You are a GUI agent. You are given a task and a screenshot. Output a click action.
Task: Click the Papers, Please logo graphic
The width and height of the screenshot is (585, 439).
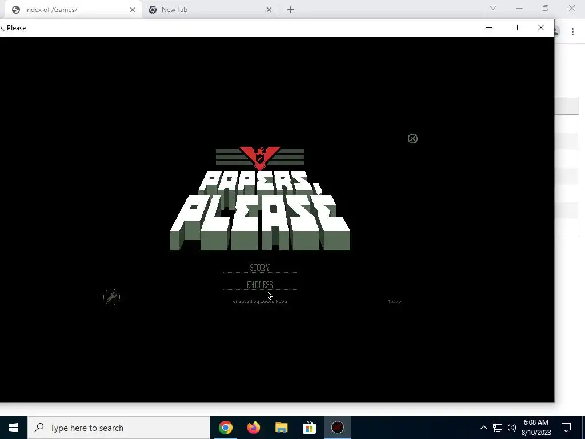coord(260,198)
